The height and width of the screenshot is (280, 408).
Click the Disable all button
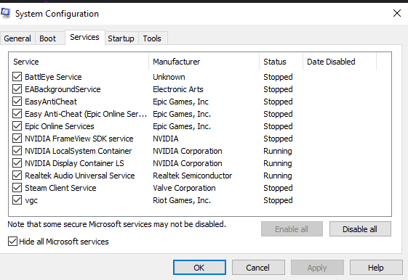point(360,229)
